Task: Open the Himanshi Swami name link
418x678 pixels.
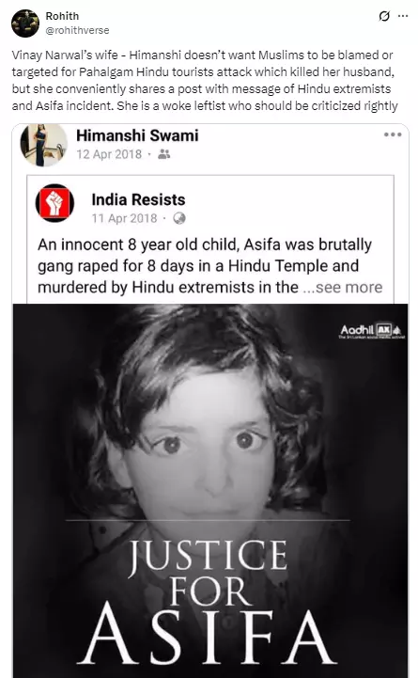Action: click(x=137, y=135)
